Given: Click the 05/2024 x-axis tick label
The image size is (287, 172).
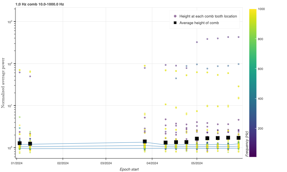Looking at the screenshot, I should 197,163.
